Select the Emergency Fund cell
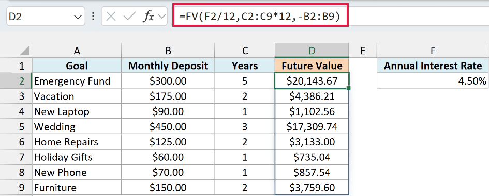Screen dimensions: 489x196 click(77, 81)
